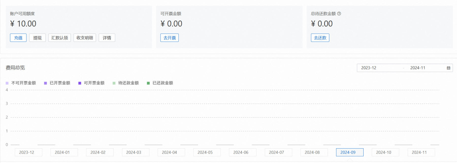Screen dimensions: 457x163
Task: Select the 2024-10 month label
Action: (384, 152)
